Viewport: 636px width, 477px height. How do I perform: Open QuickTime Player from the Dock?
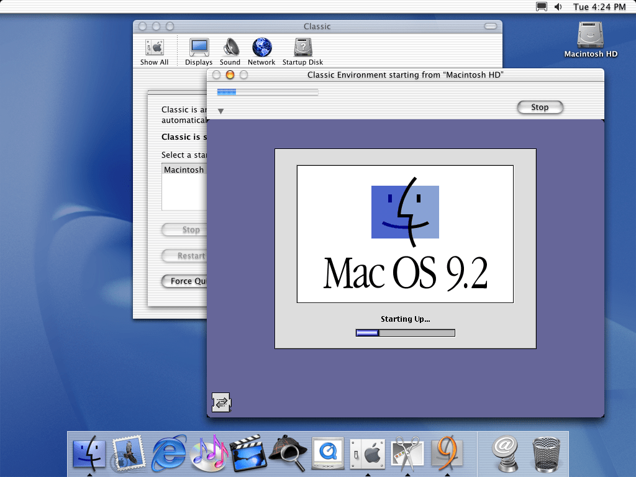coord(327,452)
